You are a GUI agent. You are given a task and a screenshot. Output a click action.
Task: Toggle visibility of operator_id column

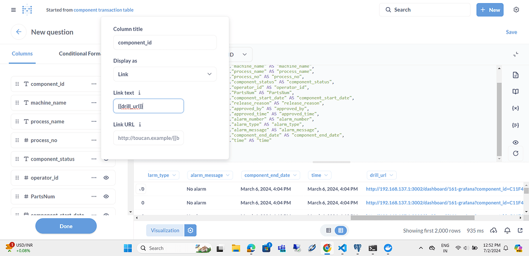[106, 178]
